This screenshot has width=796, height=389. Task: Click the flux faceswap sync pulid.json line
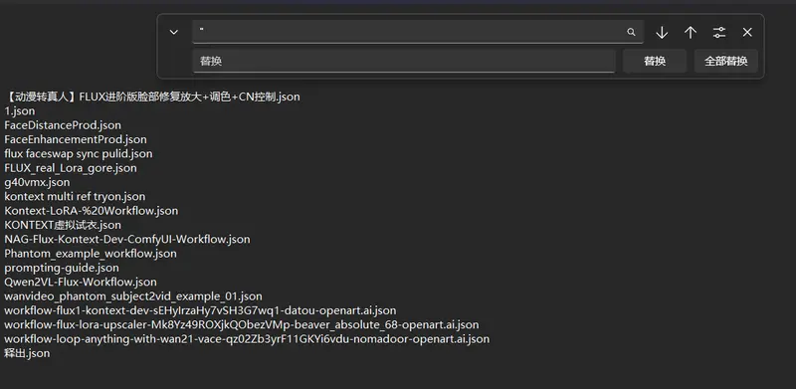tap(79, 153)
